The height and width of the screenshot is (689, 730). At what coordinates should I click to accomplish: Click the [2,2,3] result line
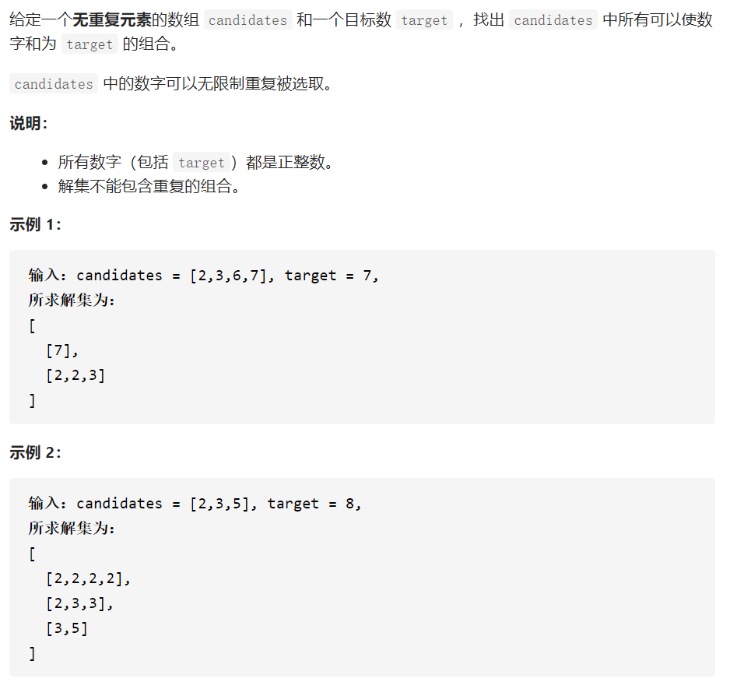(75, 375)
